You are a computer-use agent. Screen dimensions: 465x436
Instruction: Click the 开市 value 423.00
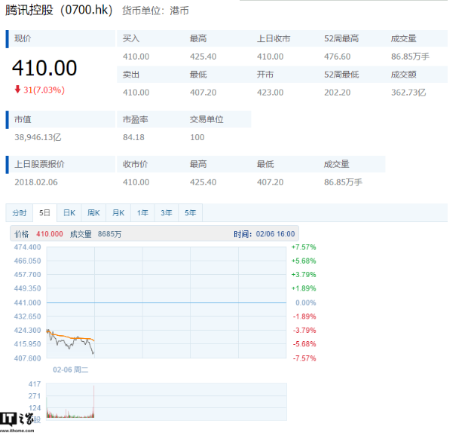pos(270,93)
